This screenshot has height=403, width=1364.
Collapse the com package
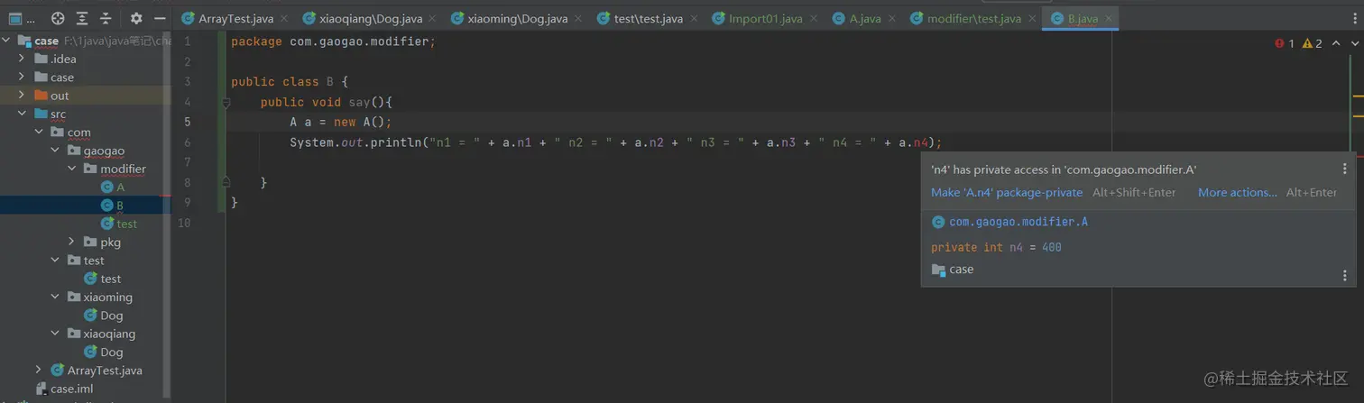39,132
